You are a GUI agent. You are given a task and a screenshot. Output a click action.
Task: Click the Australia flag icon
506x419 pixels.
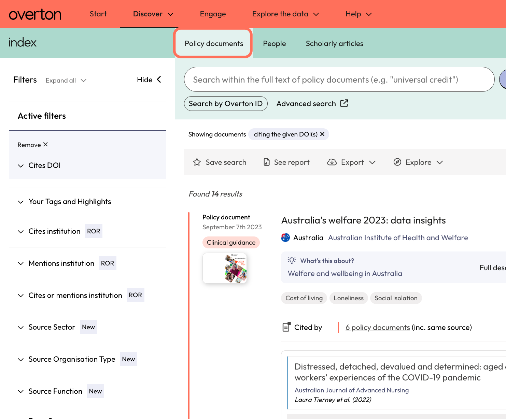click(x=285, y=237)
